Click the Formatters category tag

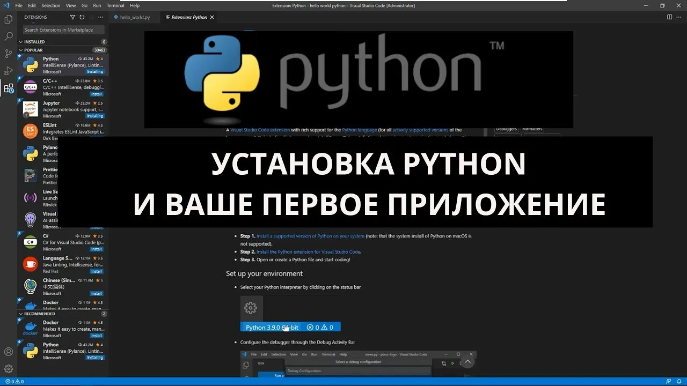click(x=532, y=129)
